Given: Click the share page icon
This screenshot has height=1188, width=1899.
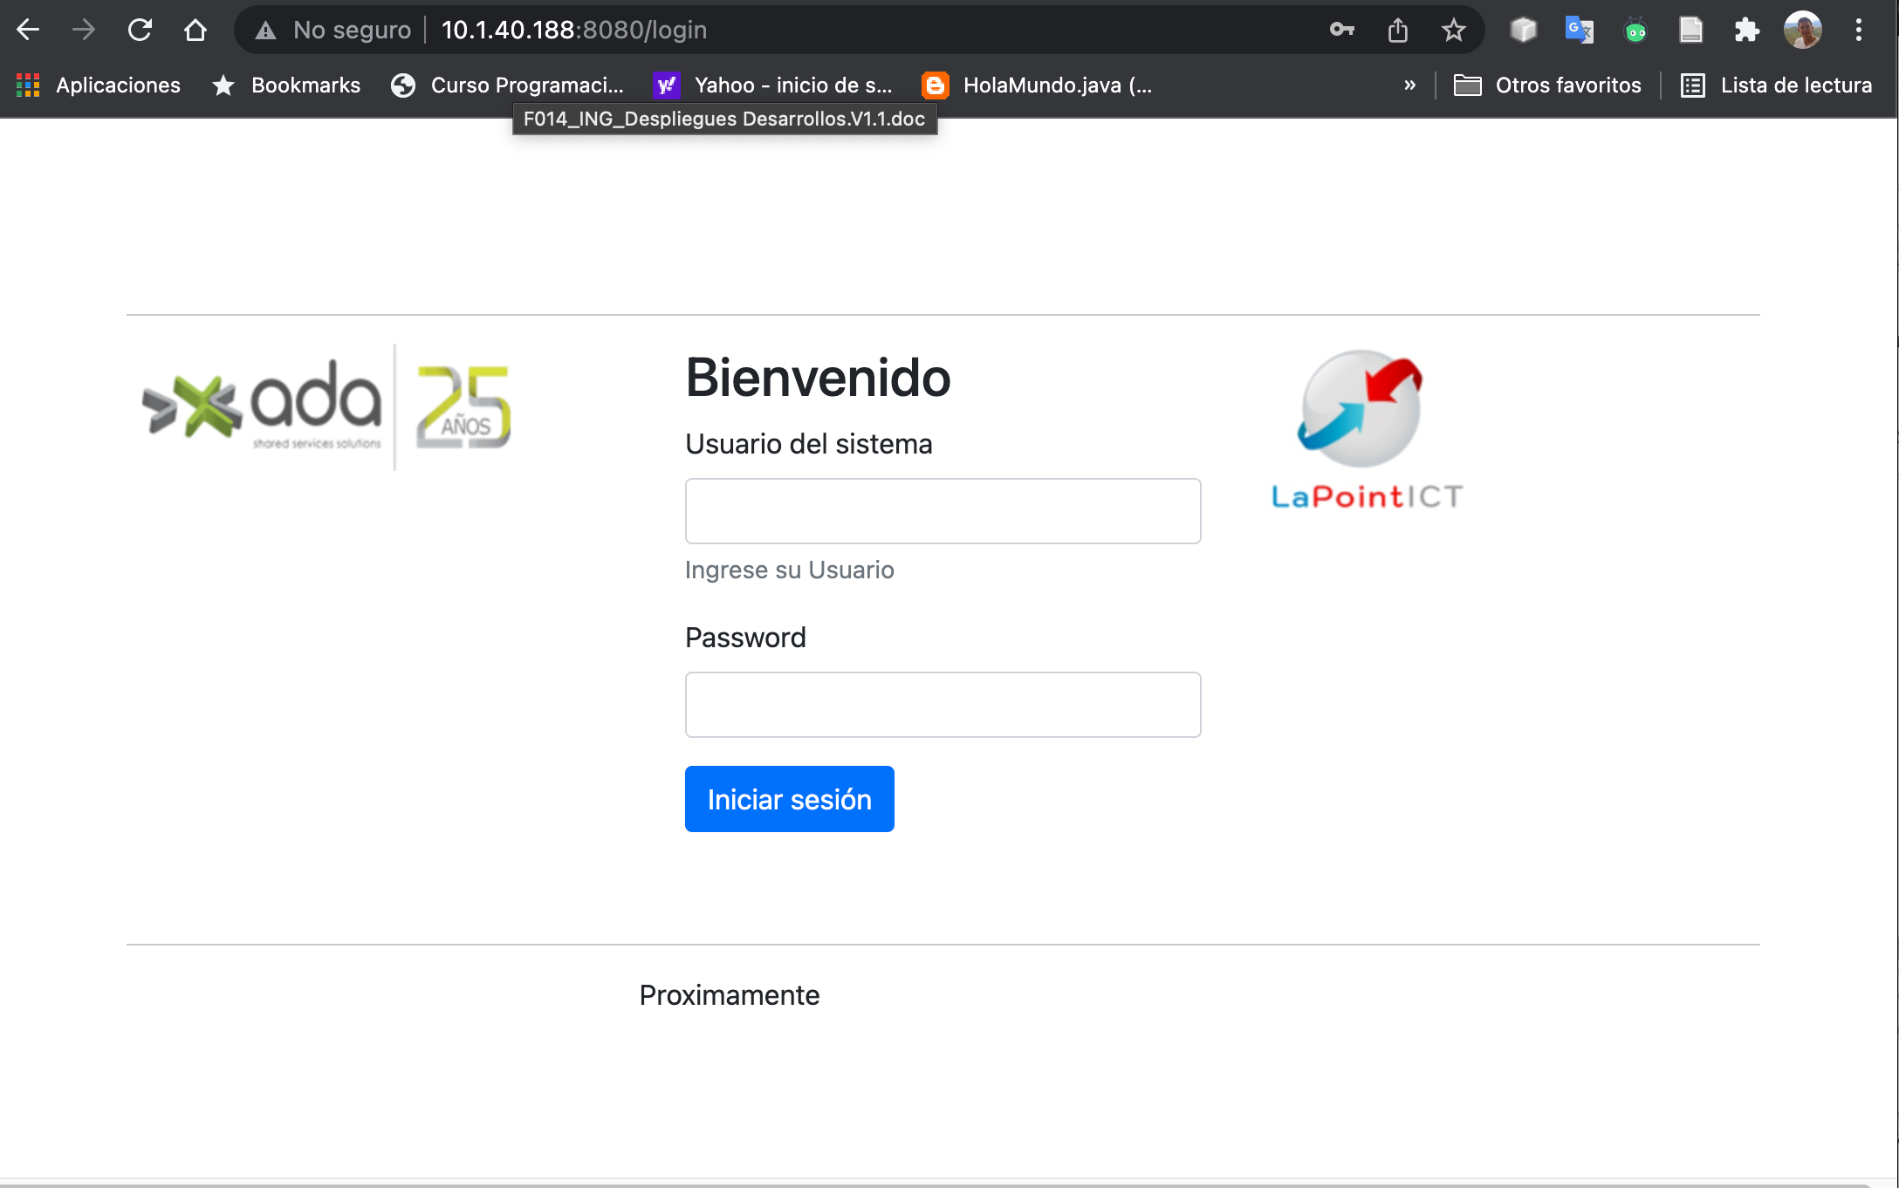Looking at the screenshot, I should tap(1398, 30).
